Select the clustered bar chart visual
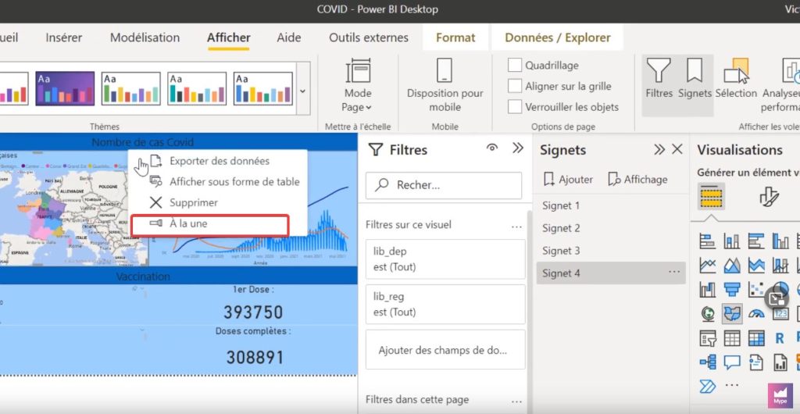 756,241
